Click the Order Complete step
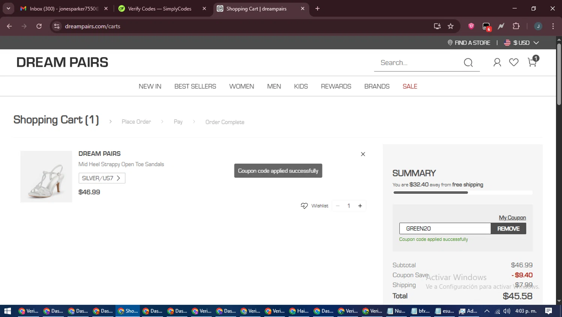Image resolution: width=562 pixels, height=317 pixels. pos(225,122)
